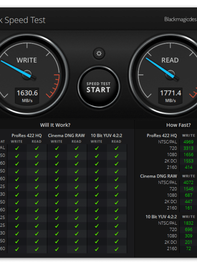Click ProRes 2K DCI write value 1553
Image resolution: width=197 pixels, height=267 pixels.
(188, 161)
